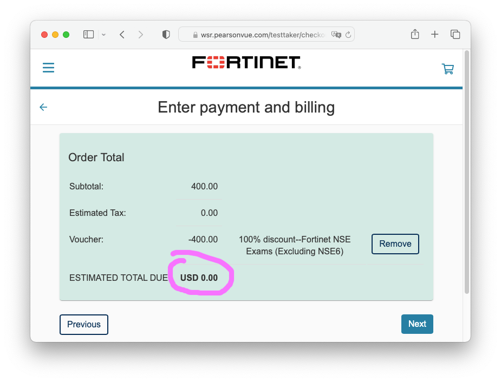Click the Next button
Viewport: 501px width, 382px height.
pos(417,324)
